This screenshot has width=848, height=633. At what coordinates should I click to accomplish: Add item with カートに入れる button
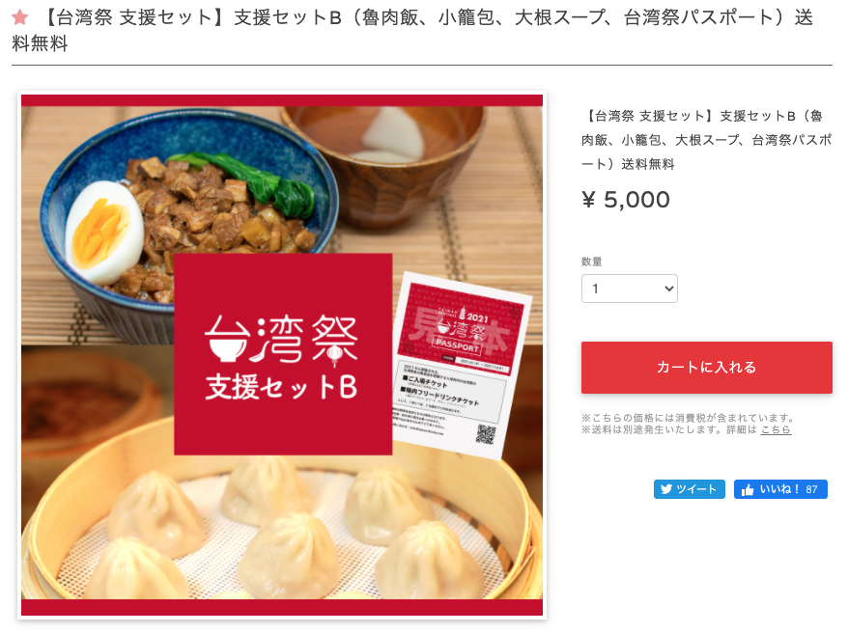706,368
